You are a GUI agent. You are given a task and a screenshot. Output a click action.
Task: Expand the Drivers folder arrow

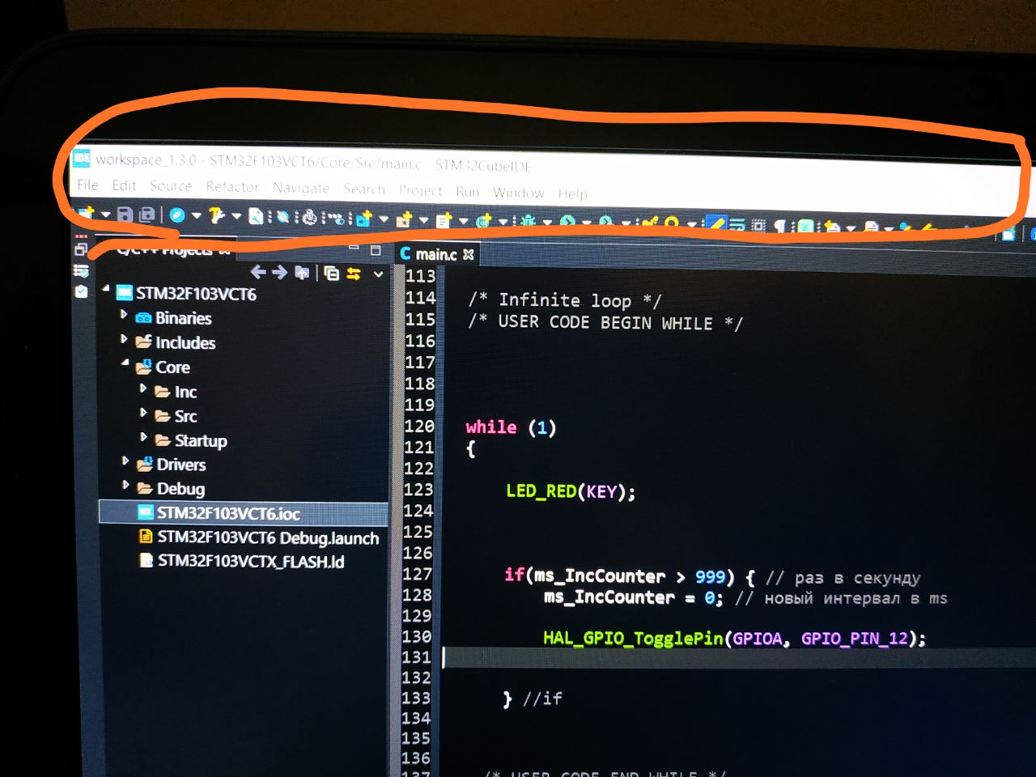point(125,461)
